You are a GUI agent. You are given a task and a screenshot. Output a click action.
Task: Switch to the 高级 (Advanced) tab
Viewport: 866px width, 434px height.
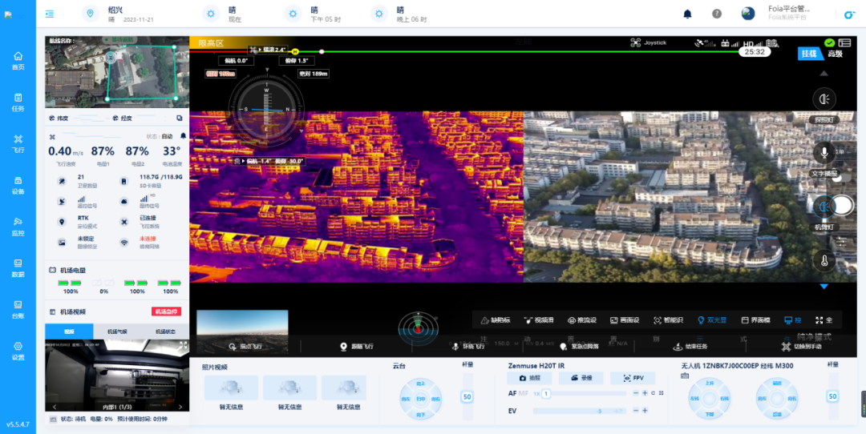(x=835, y=54)
